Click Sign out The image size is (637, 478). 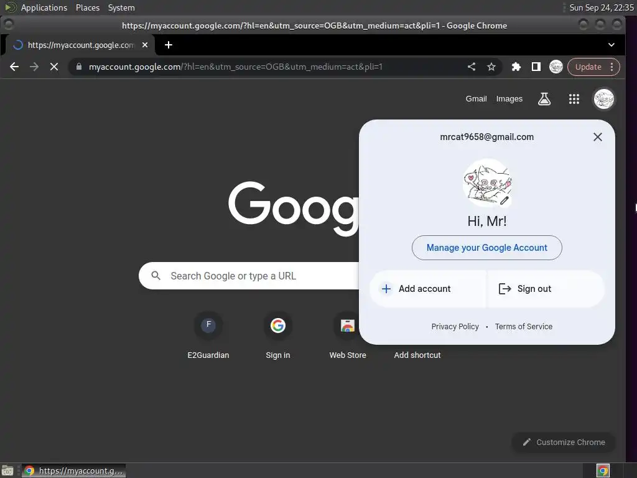(546, 289)
